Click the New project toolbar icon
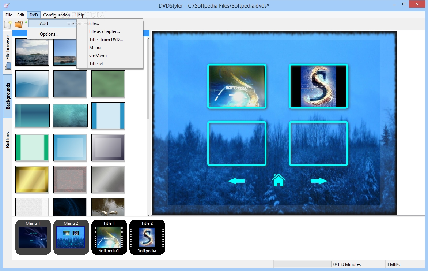This screenshot has height=271, width=428. pyautogui.click(x=8, y=24)
